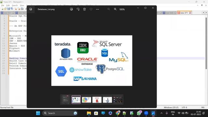Close the new 371 tab using its red X
The height and width of the screenshot is (117, 208).
190,13
